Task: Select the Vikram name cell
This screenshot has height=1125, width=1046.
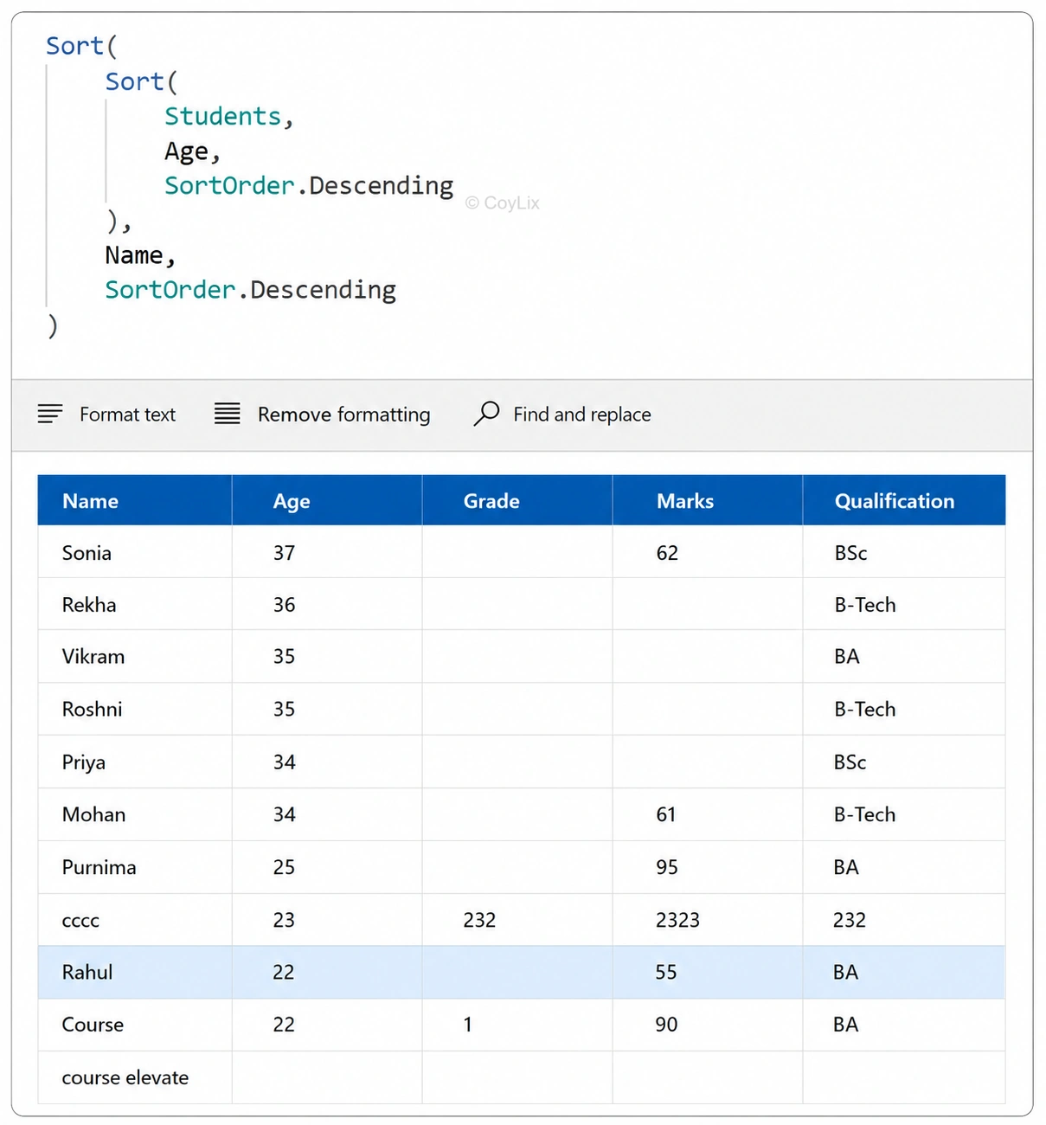Action: pyautogui.click(x=135, y=657)
